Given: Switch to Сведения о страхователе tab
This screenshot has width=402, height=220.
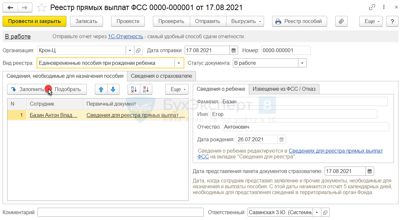Looking at the screenshot, I should tap(161, 76).
